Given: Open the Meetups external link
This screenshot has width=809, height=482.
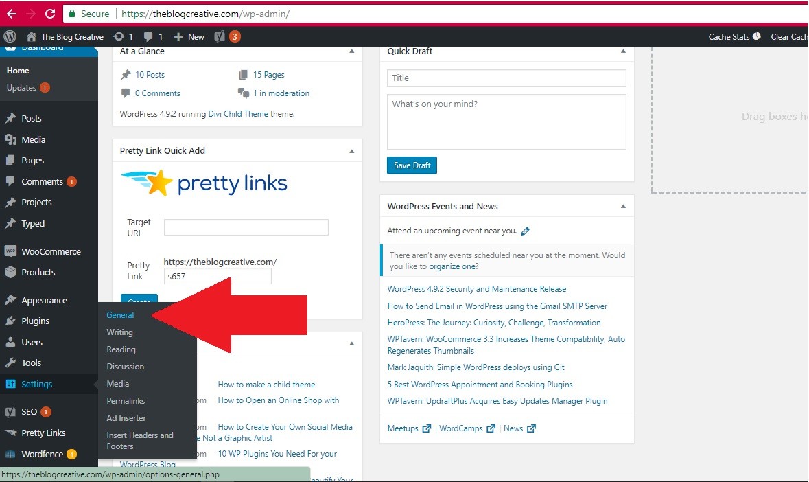Looking at the screenshot, I should [x=409, y=428].
